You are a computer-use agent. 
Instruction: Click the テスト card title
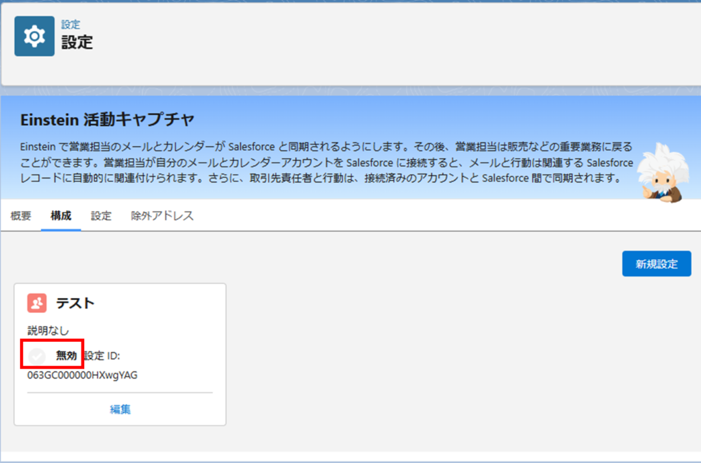[75, 303]
